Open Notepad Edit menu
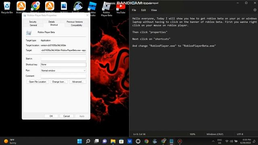The image size is (258, 145). tap(144, 10)
